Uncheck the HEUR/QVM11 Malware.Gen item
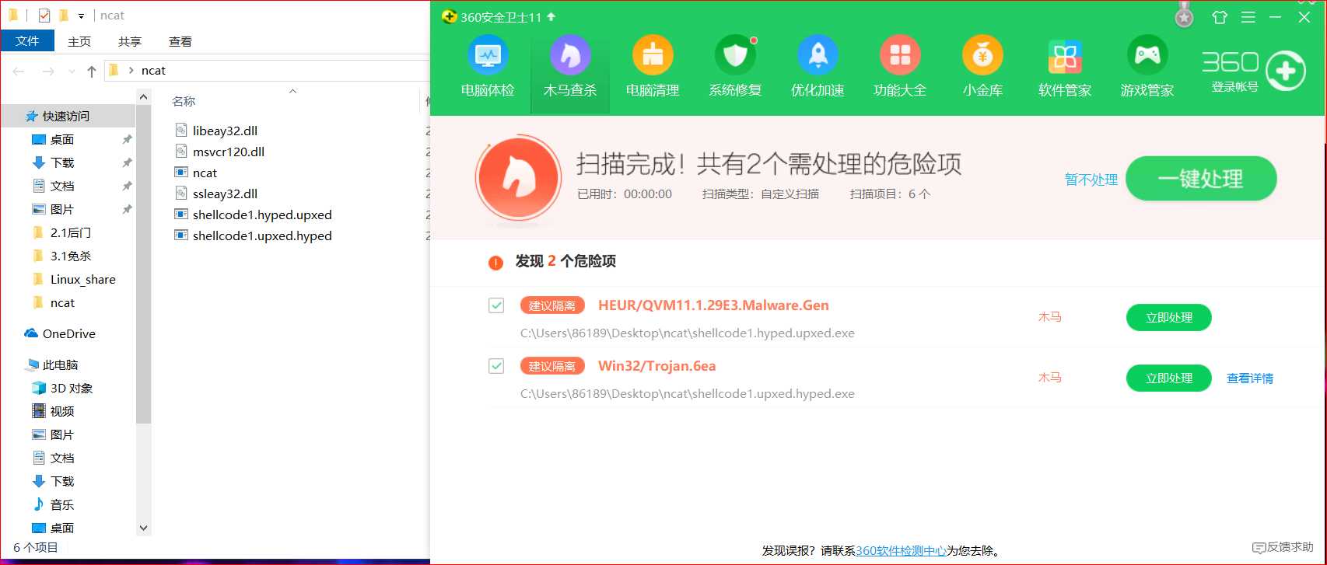1327x565 pixels. tap(496, 305)
